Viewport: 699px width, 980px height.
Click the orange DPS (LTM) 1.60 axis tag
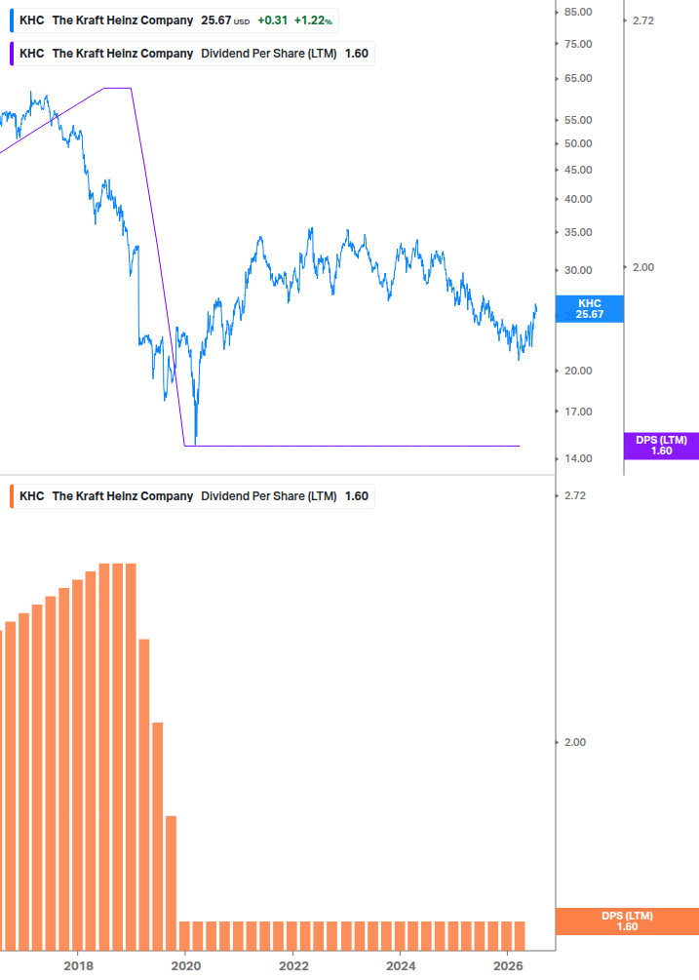(x=627, y=921)
